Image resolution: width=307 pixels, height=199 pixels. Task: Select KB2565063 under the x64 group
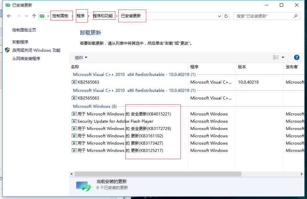tap(88, 82)
